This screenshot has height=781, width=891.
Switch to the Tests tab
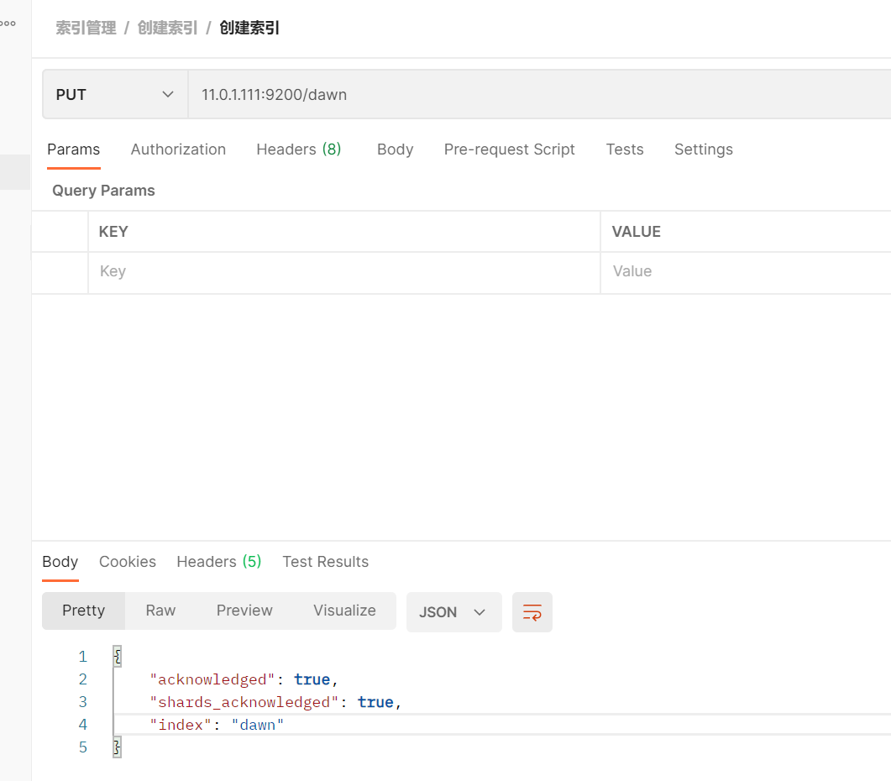tap(625, 149)
